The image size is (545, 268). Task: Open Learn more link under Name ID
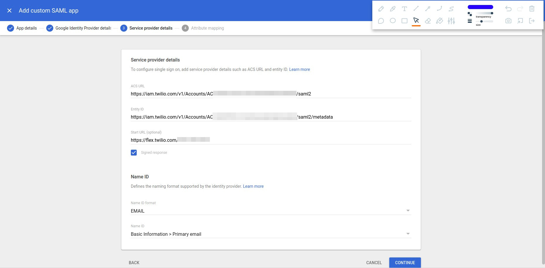pos(253,186)
